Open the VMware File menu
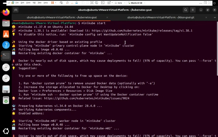The height and width of the screenshot is (137, 218). tap(17, 3)
